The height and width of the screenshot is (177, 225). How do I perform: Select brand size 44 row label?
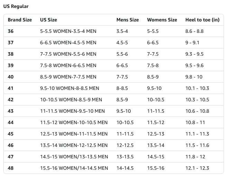click(11, 122)
